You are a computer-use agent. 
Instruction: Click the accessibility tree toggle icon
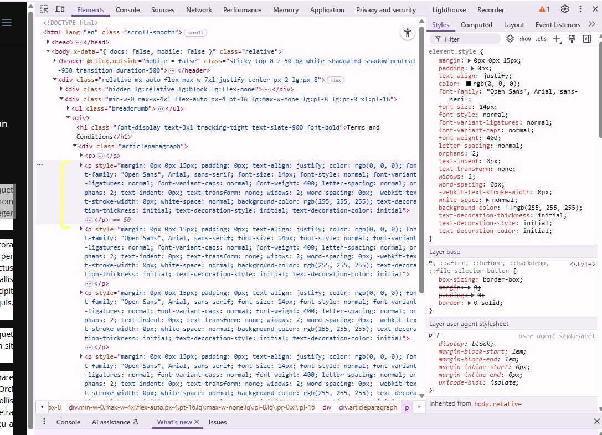click(x=408, y=33)
